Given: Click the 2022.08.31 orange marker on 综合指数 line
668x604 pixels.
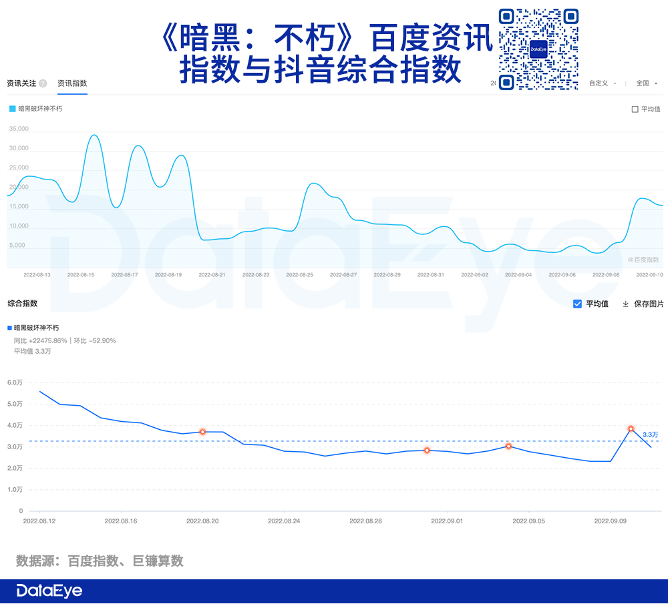Looking at the screenshot, I should [427, 450].
